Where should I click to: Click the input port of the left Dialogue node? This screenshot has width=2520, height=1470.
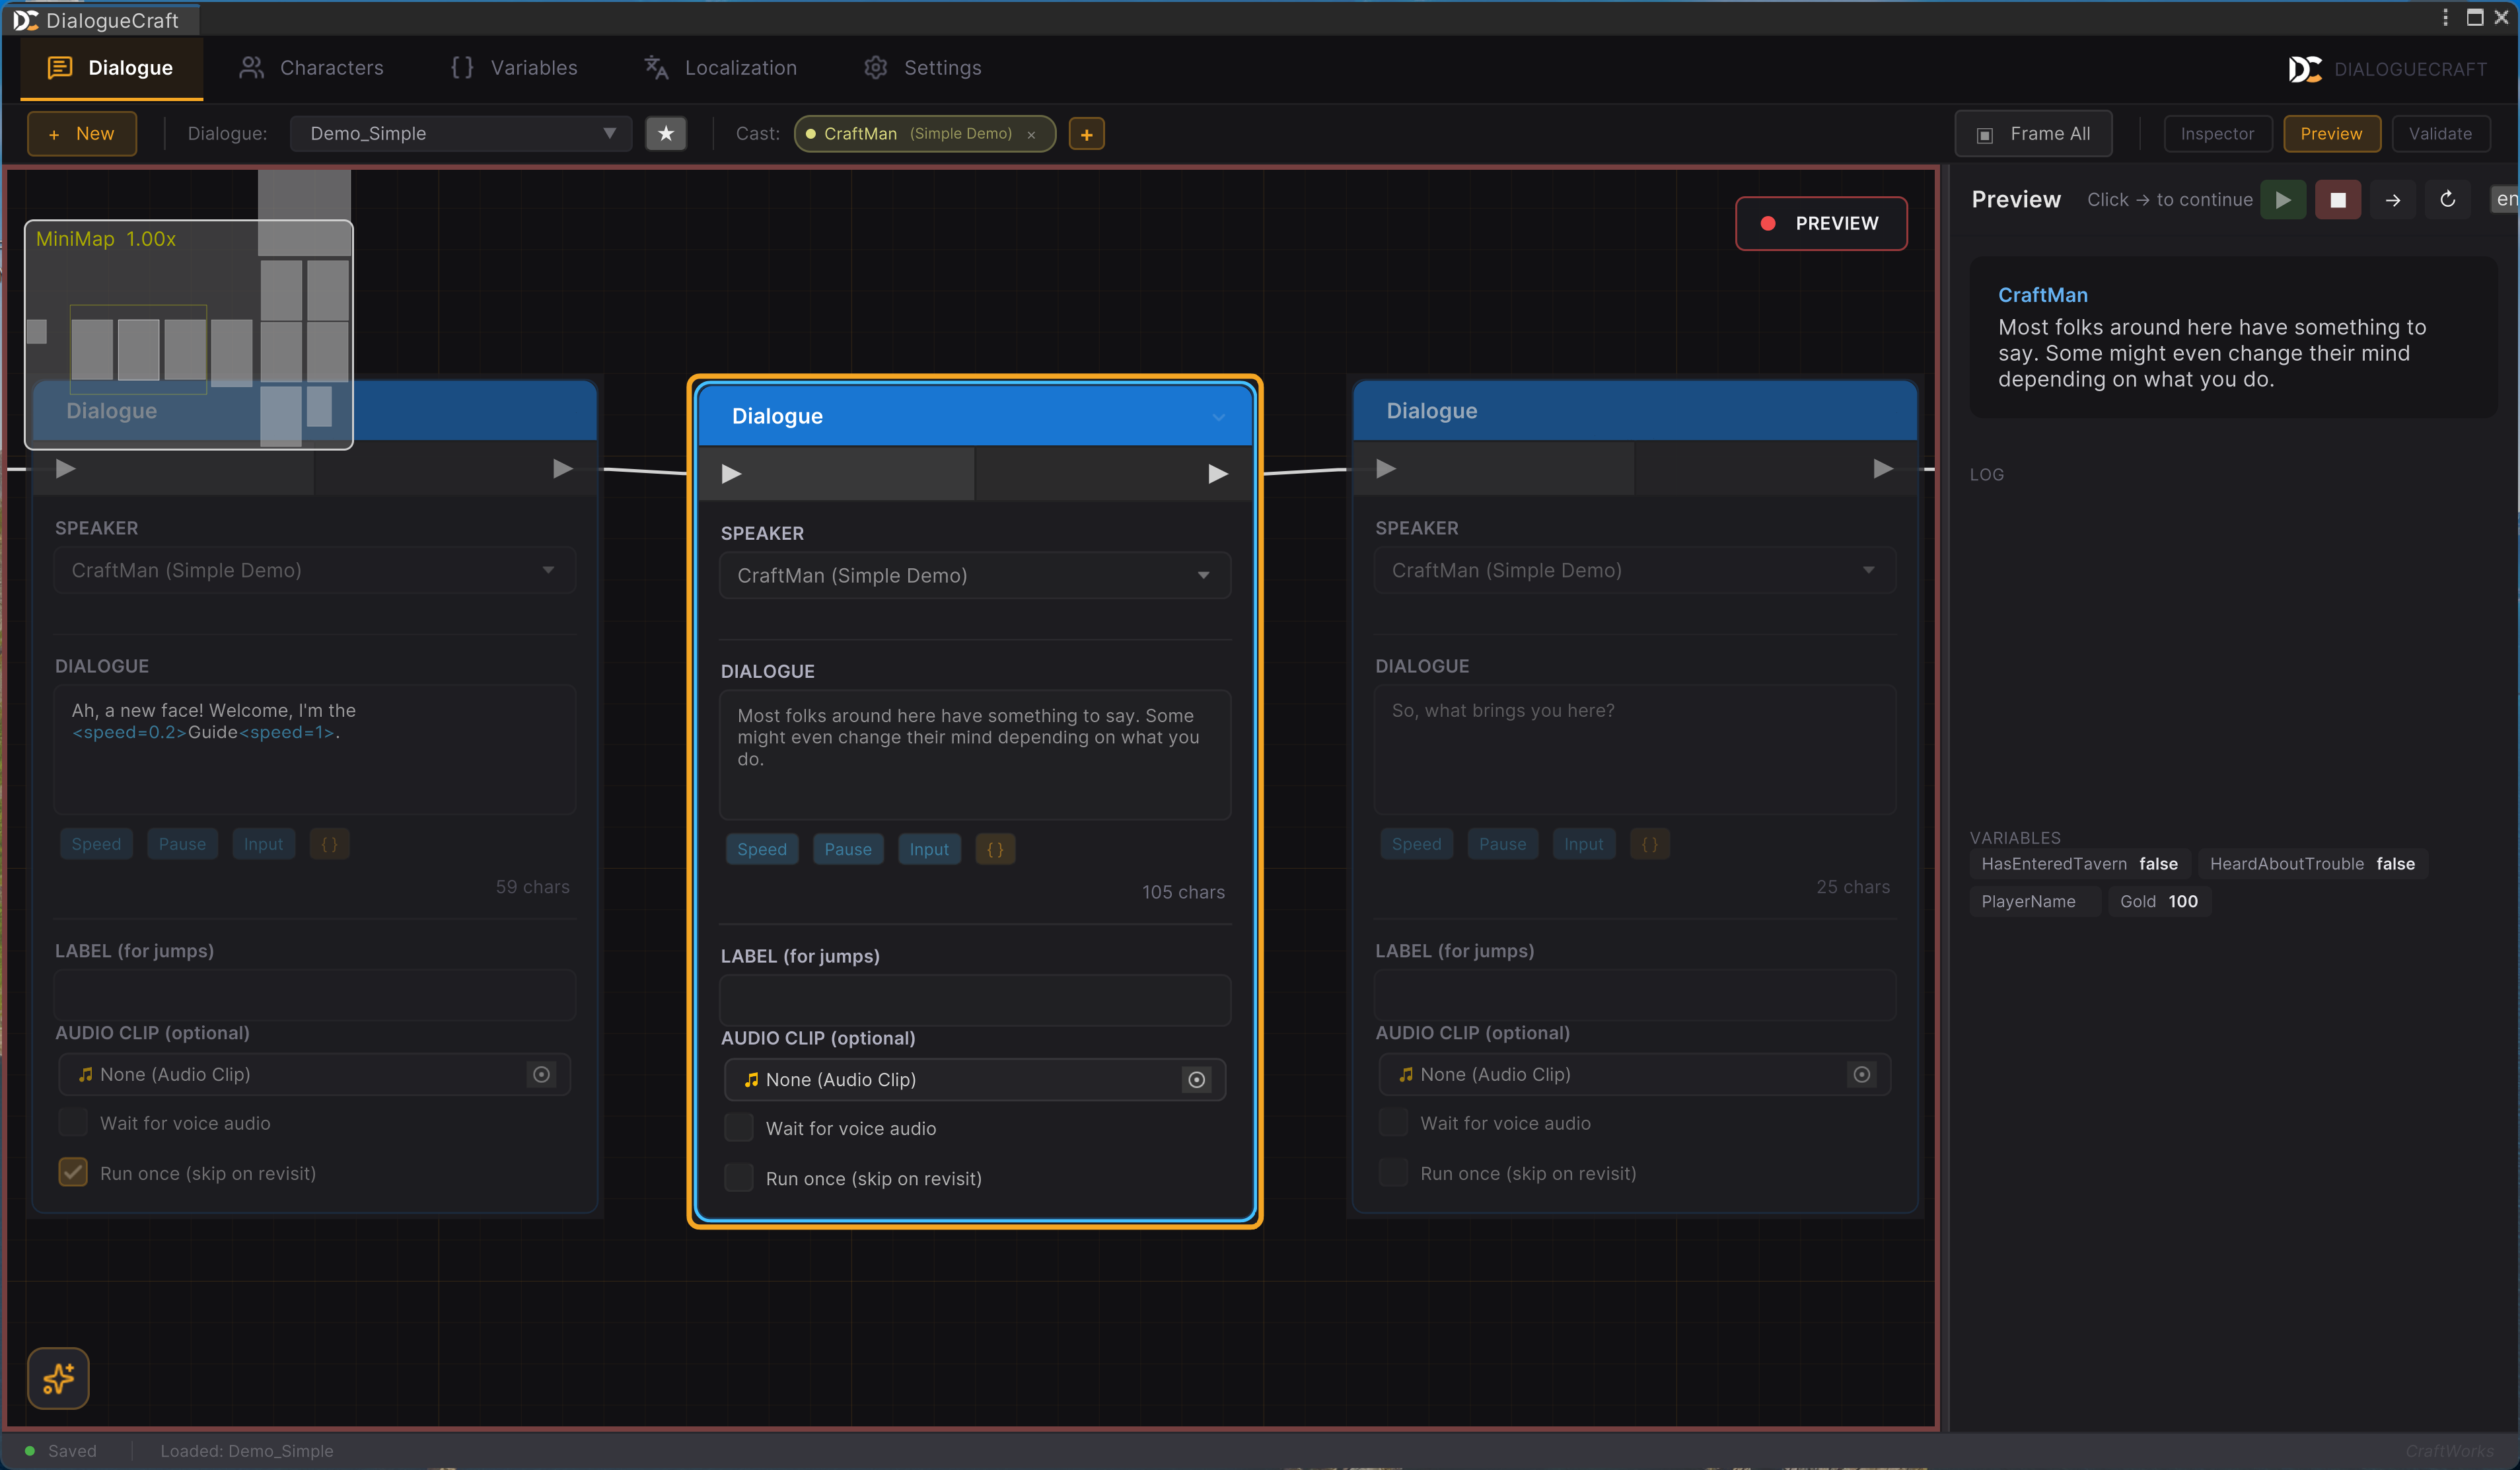click(66, 468)
